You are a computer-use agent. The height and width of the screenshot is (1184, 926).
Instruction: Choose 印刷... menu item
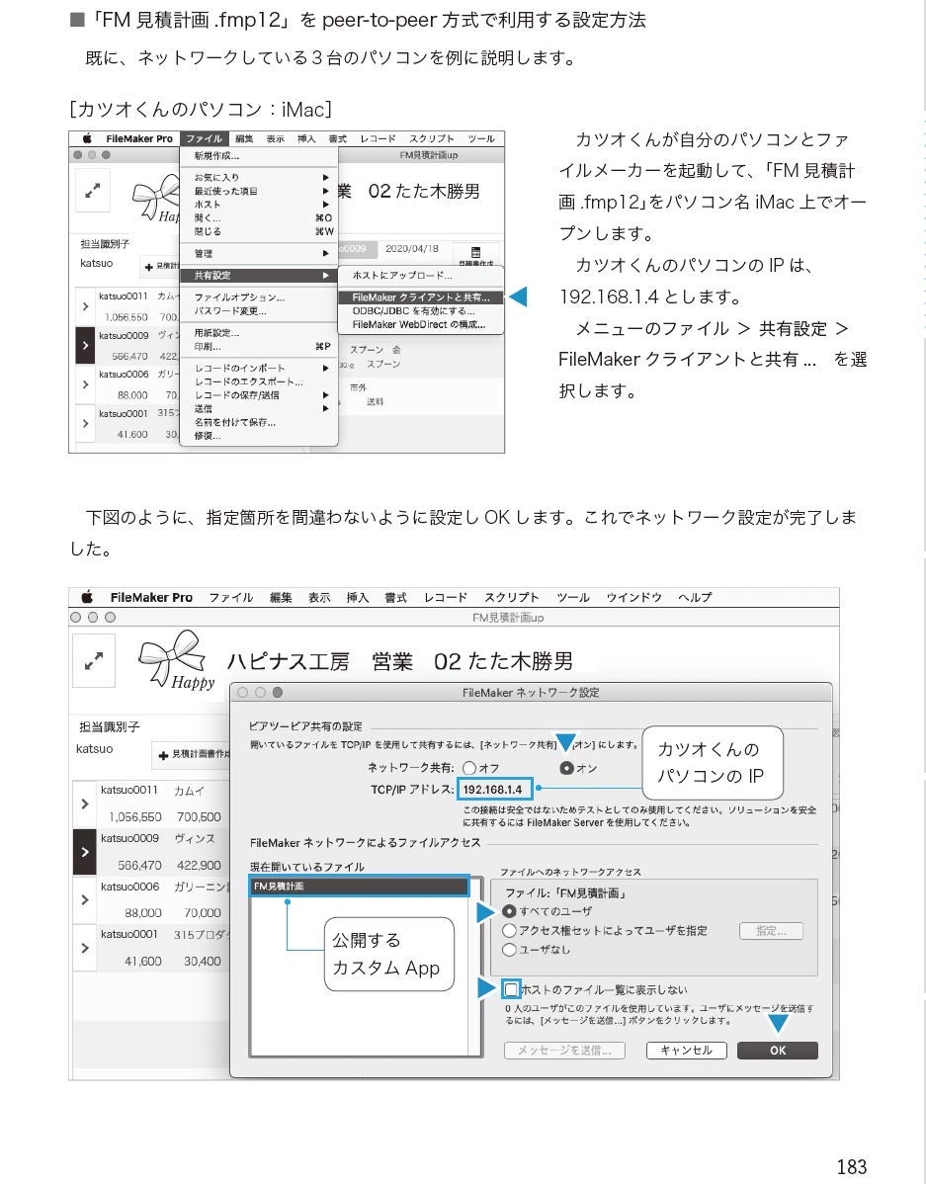258,347
